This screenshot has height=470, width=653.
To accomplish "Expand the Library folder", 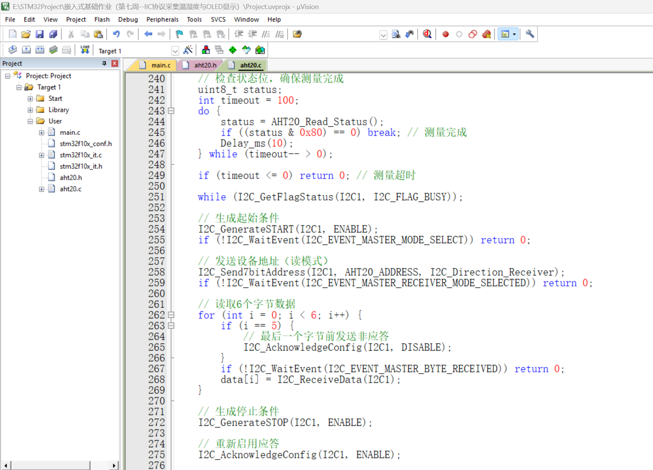I will click(30, 110).
